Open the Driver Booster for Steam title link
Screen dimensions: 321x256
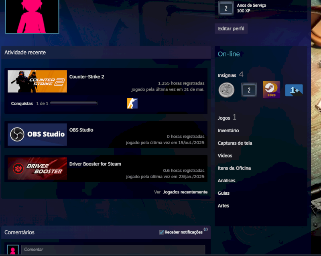[95, 164]
